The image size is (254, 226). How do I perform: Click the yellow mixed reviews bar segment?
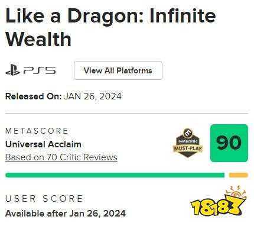(238, 175)
